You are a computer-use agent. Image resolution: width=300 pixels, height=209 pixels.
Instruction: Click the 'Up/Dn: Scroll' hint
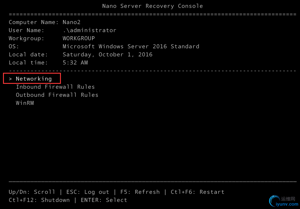point(32,192)
